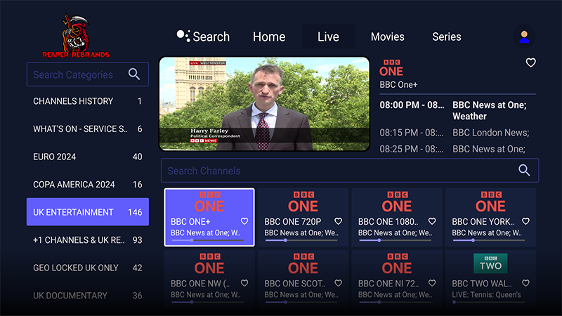The height and width of the screenshot is (316, 562).
Task: Click the live video preview
Action: (265, 104)
